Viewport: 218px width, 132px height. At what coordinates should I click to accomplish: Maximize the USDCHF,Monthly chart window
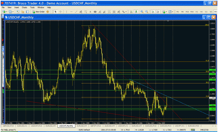[x=209, y=17]
